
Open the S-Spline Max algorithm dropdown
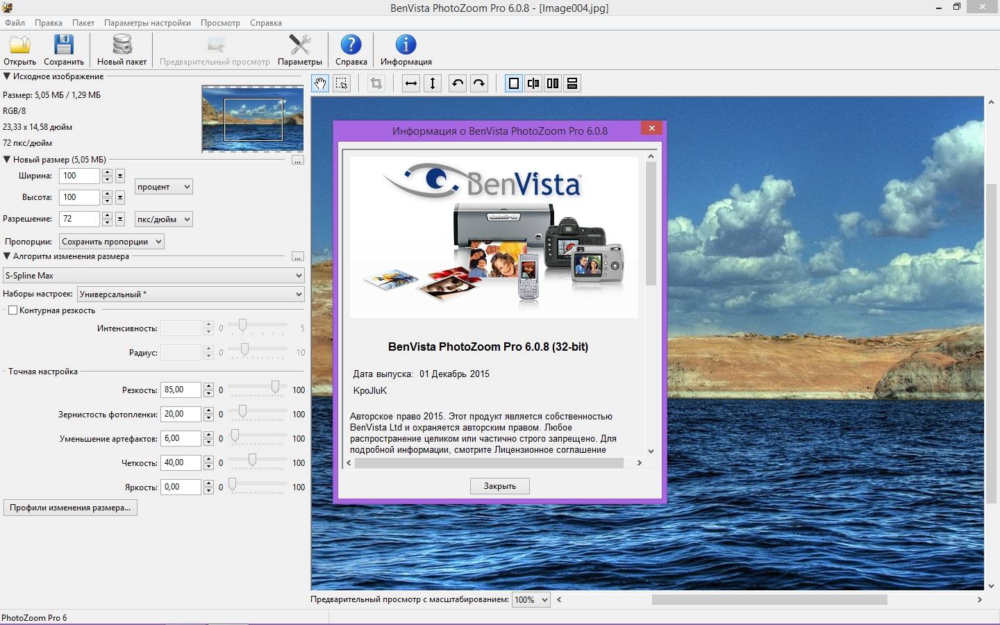(153, 276)
